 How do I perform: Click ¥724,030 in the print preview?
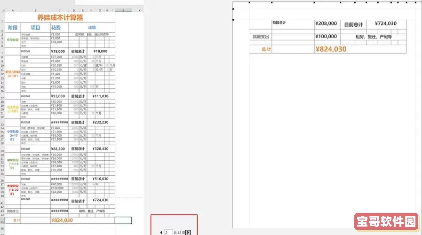tap(386, 23)
